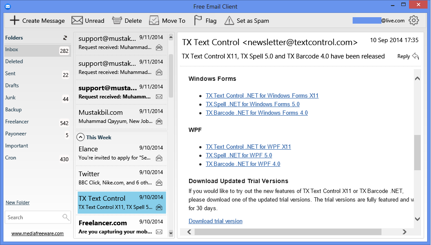Select the Inbox folder
Screen dimensions: 431x245
[x=37, y=50]
